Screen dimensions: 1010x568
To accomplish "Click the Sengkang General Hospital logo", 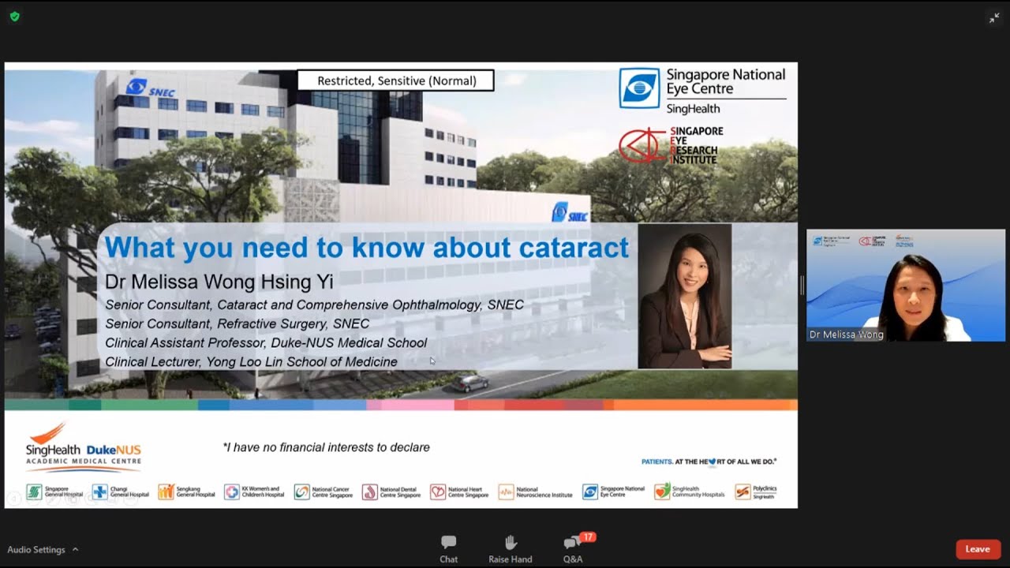I will click(186, 492).
